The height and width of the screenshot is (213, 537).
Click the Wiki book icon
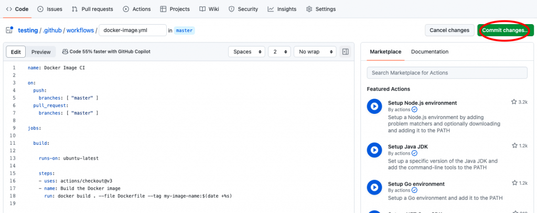click(202, 9)
